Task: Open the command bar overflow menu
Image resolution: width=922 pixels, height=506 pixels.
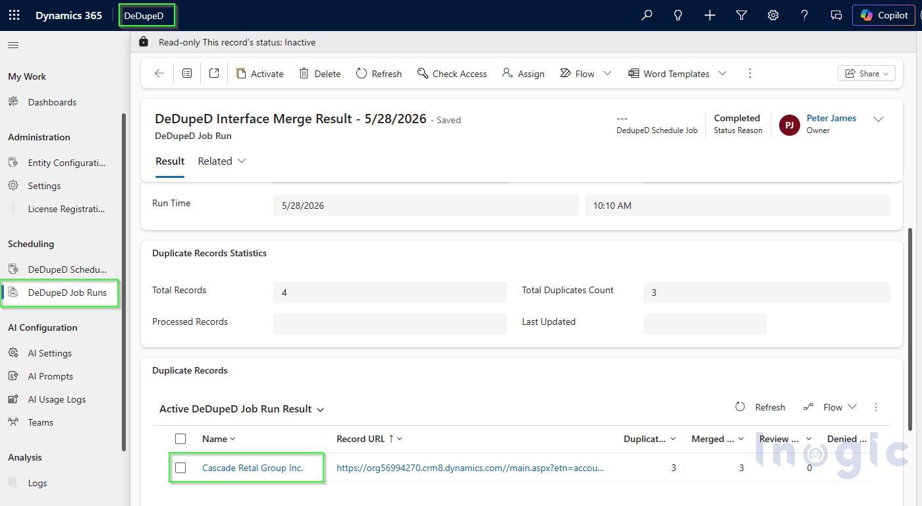Action: [x=749, y=74]
